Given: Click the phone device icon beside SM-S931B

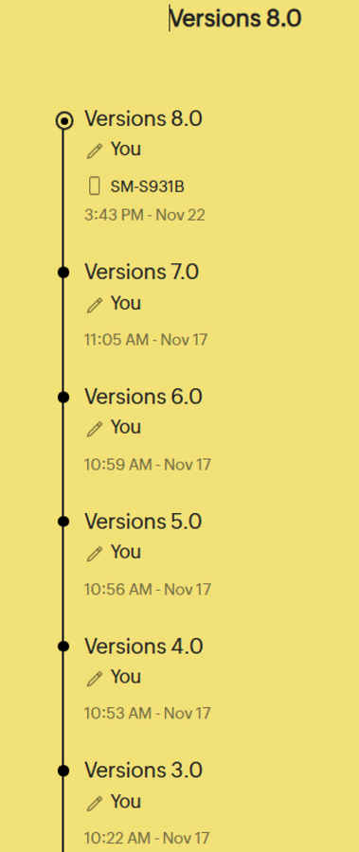Looking at the screenshot, I should tap(94, 186).
